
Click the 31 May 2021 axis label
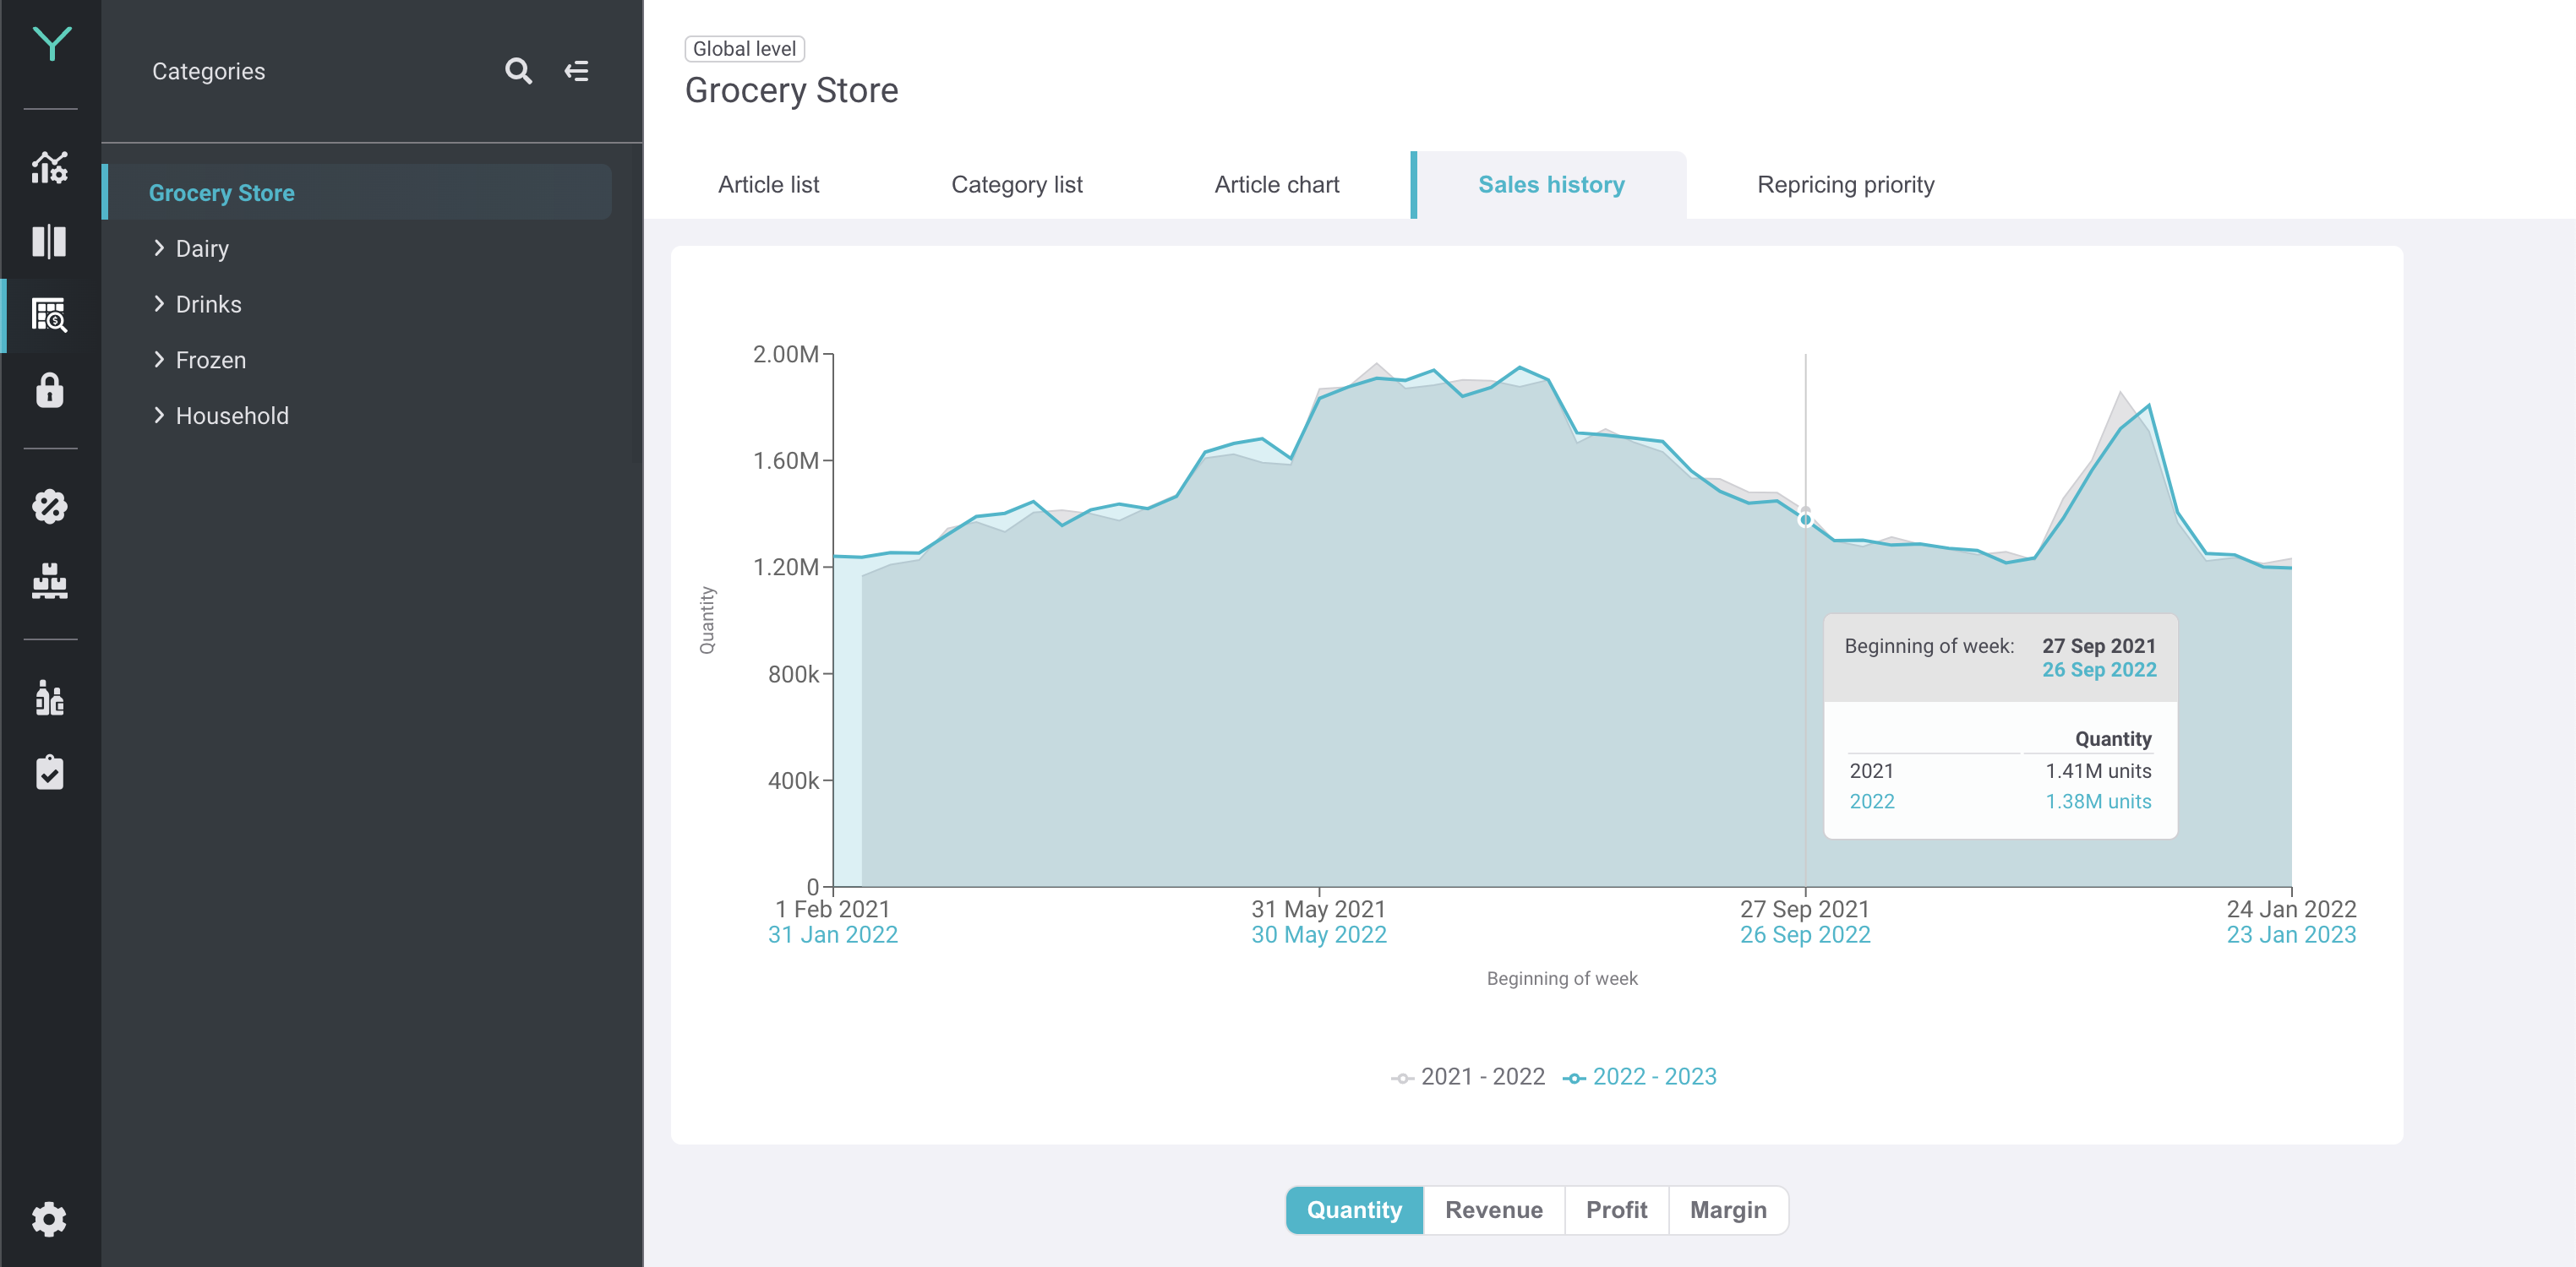pos(1318,909)
